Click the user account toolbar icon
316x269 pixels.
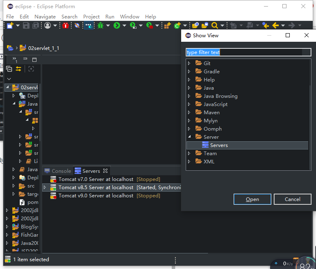pos(48,25)
